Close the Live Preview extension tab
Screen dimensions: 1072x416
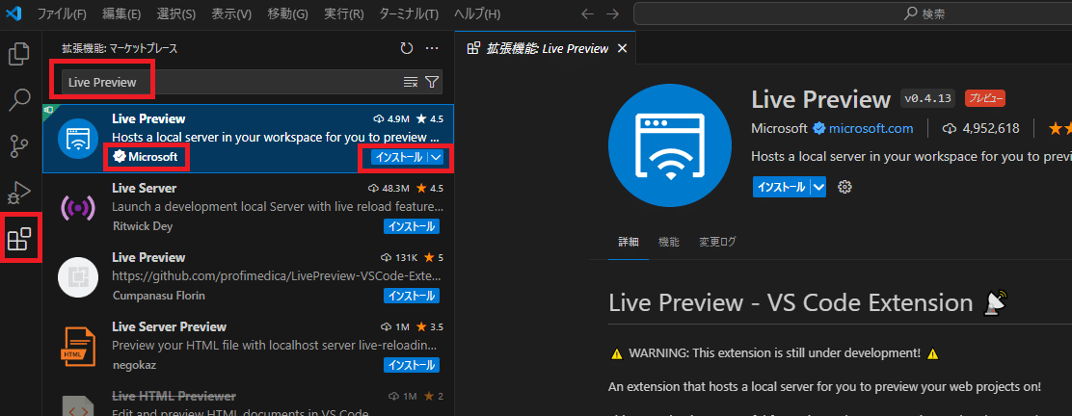pyautogui.click(x=622, y=48)
